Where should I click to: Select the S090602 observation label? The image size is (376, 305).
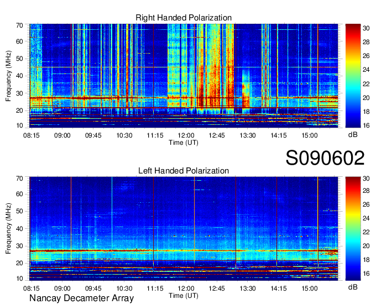click(325, 158)
